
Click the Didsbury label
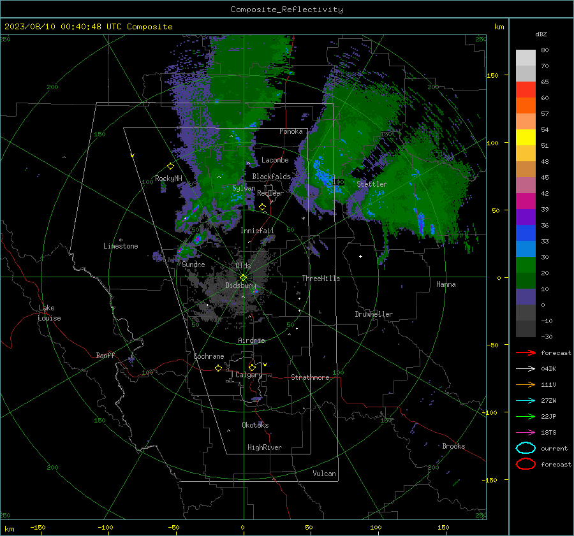240,286
